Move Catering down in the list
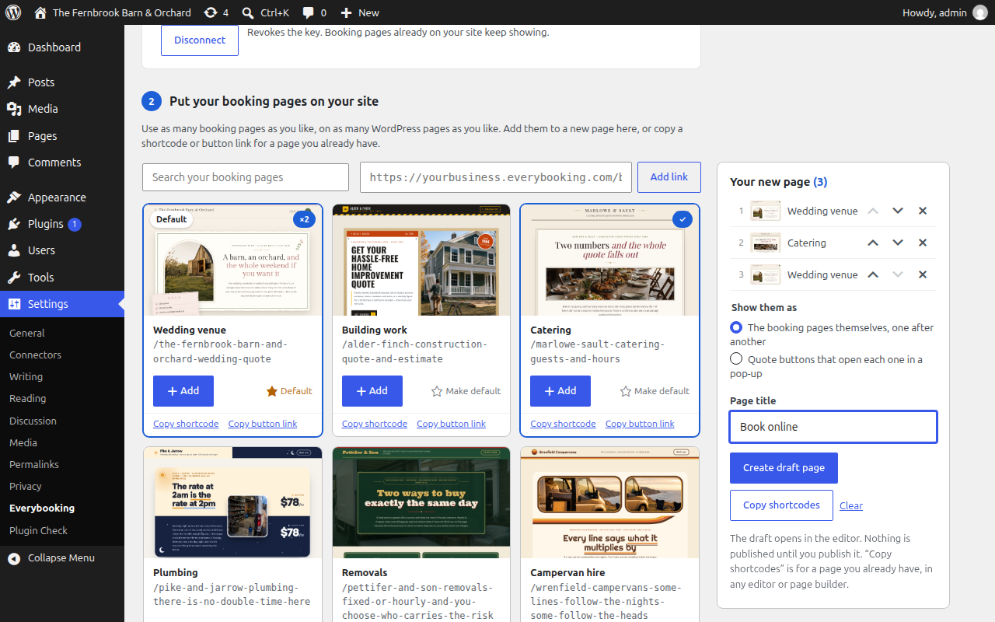This screenshot has width=995, height=622. (898, 243)
